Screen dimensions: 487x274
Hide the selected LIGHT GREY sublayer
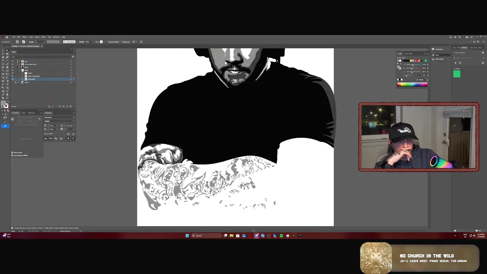click(x=13, y=79)
